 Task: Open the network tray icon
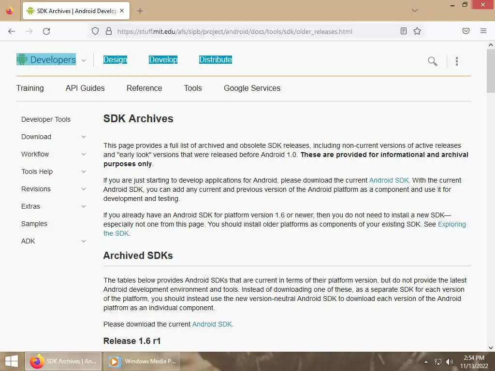(438, 361)
